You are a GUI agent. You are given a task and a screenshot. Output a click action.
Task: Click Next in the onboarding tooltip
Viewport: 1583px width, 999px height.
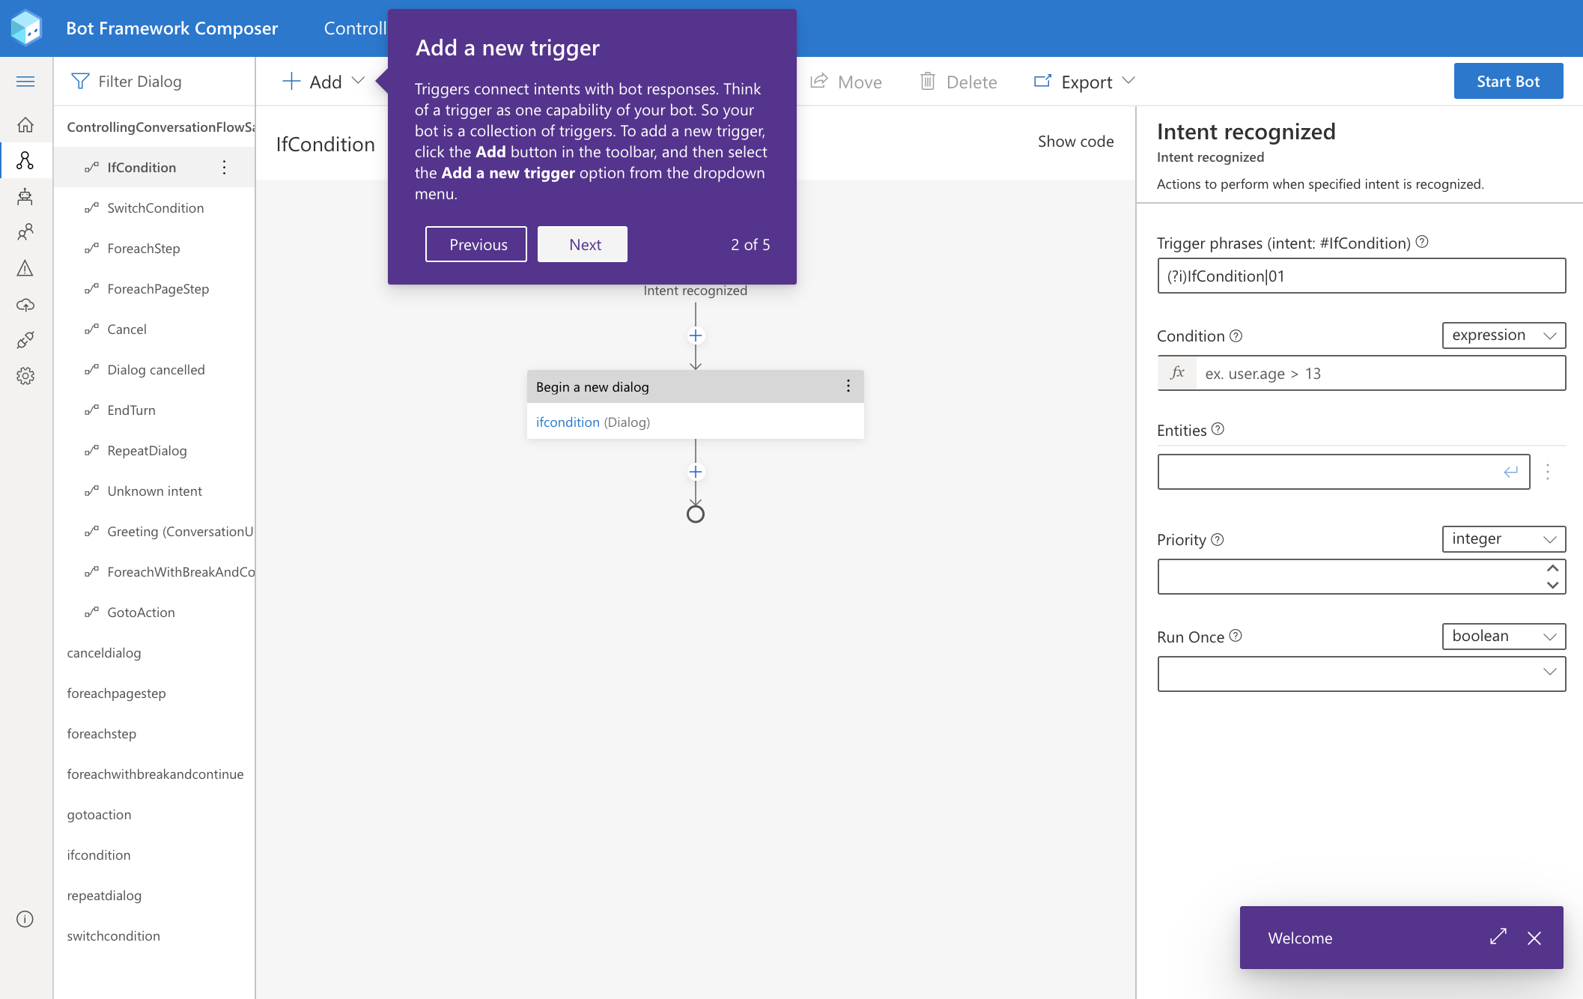click(x=583, y=244)
